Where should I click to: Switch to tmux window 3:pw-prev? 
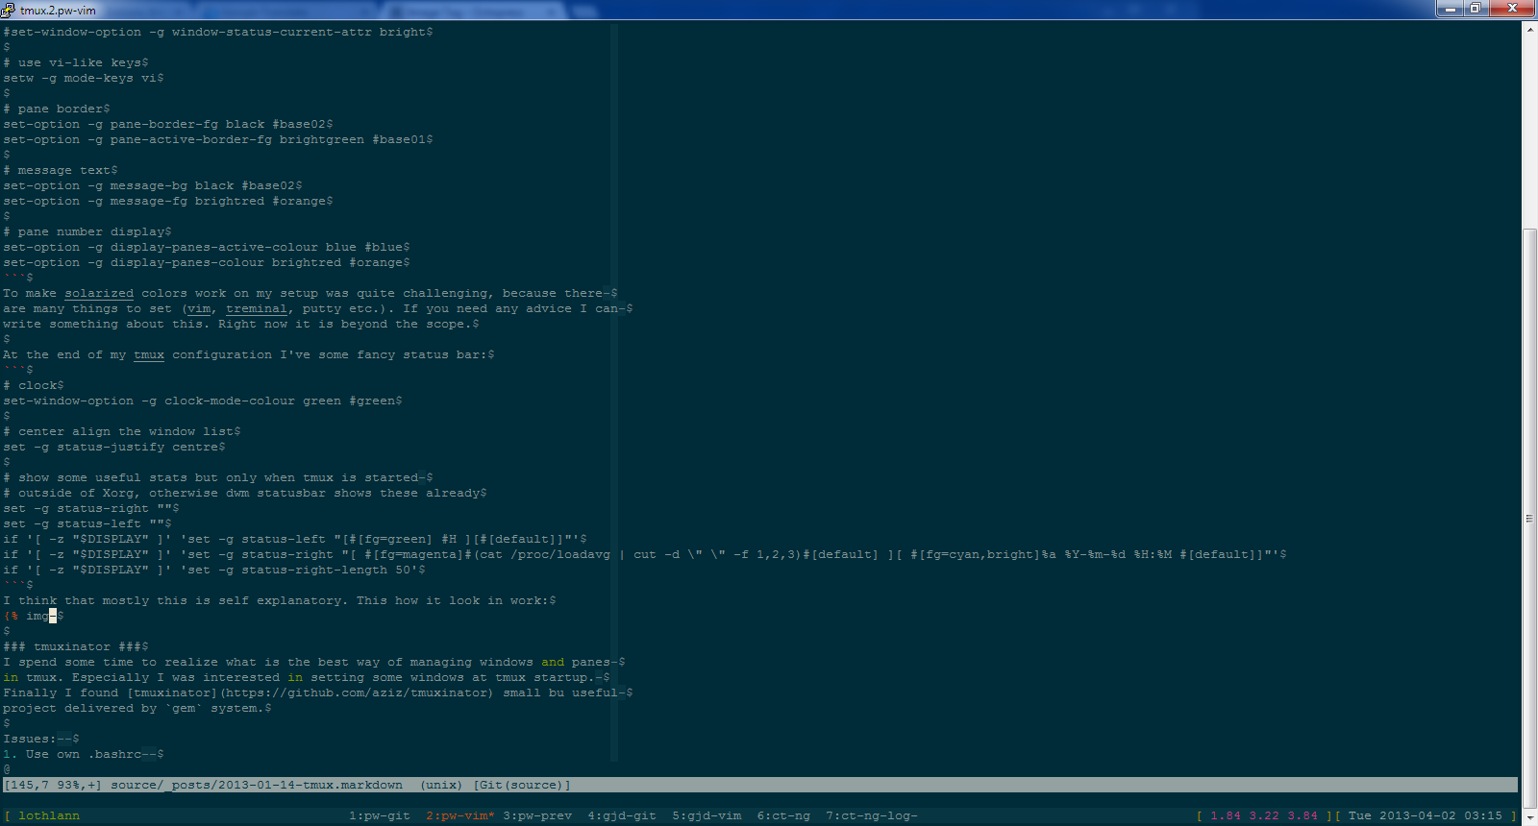[x=537, y=815]
